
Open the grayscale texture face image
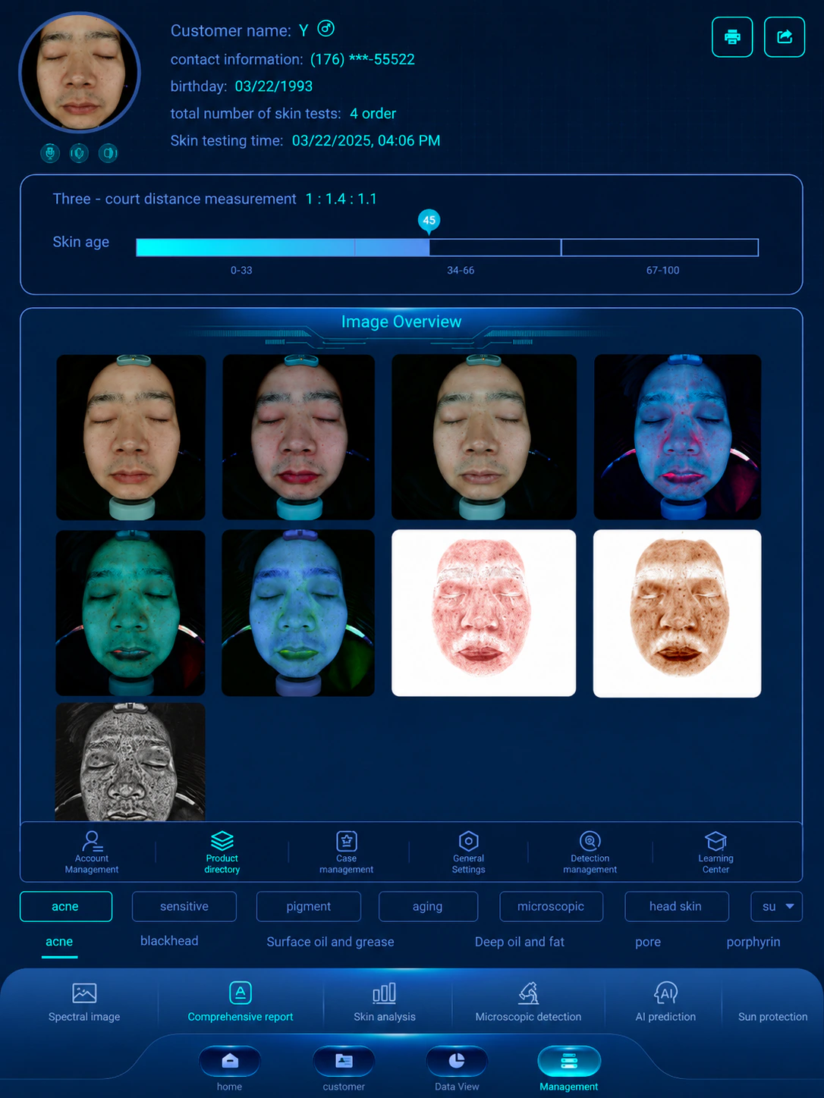pyautogui.click(x=131, y=762)
